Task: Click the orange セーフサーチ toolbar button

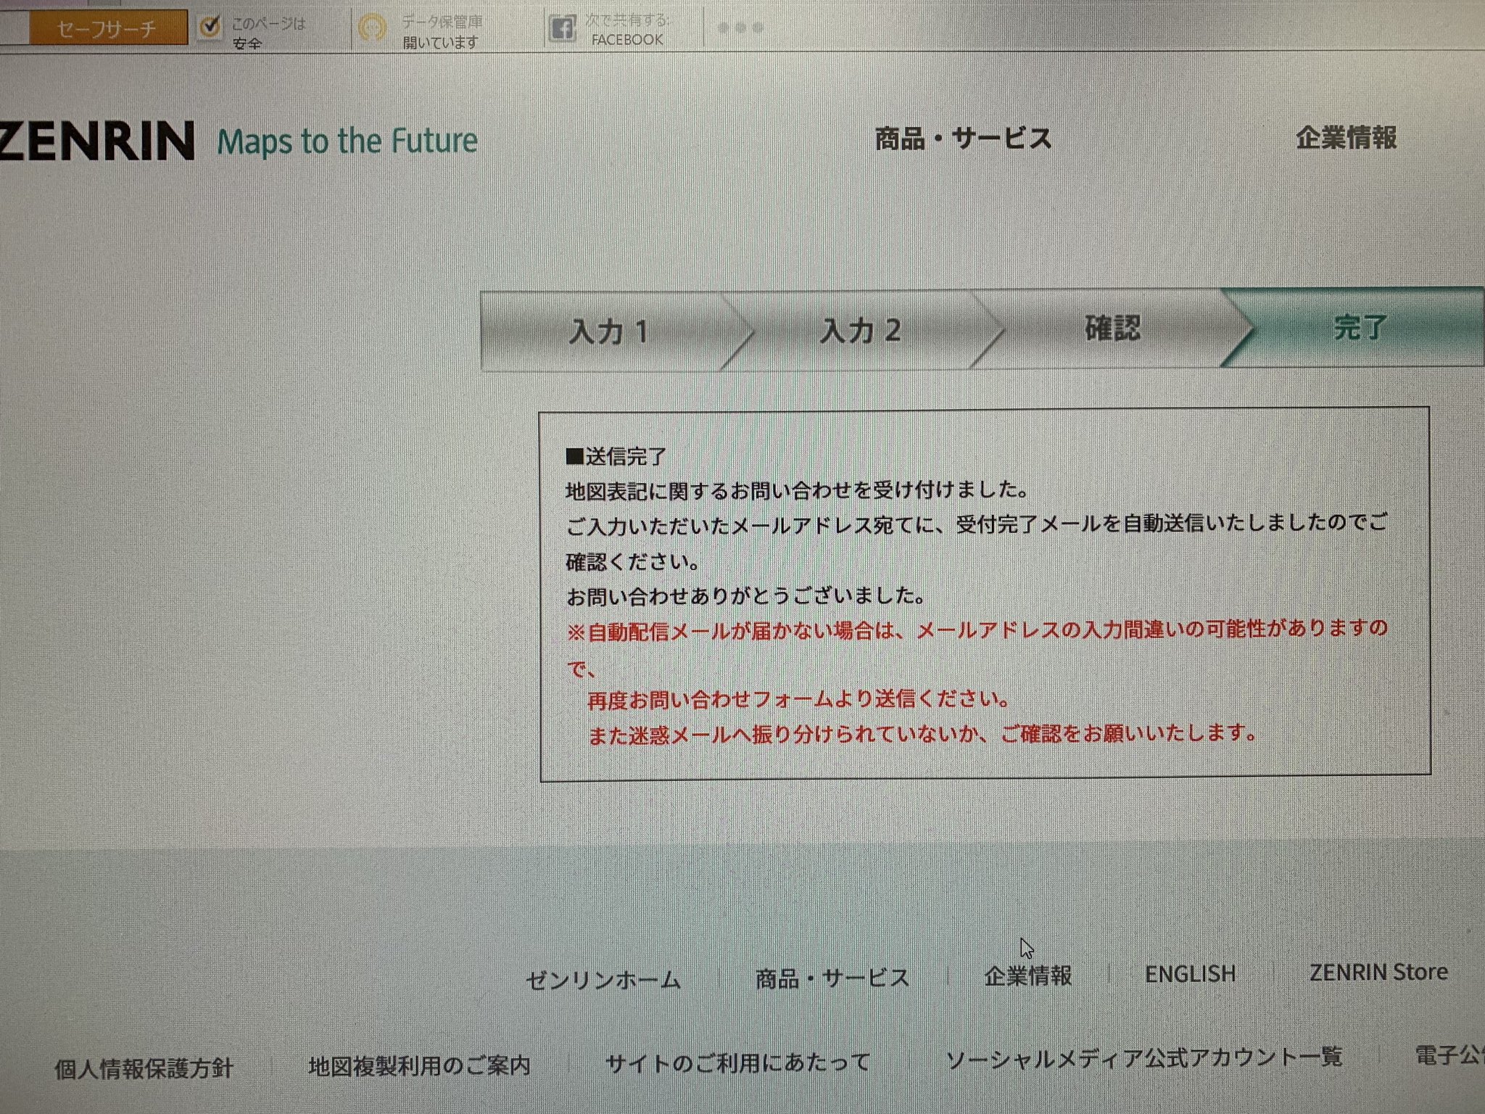Action: tap(107, 29)
